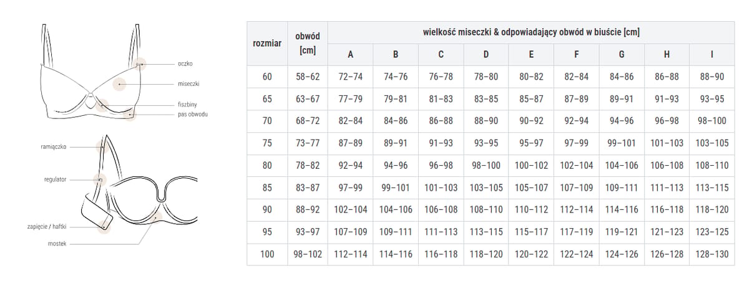Click the obwód [cm] column header
This screenshot has height=281, width=752.
(x=307, y=44)
